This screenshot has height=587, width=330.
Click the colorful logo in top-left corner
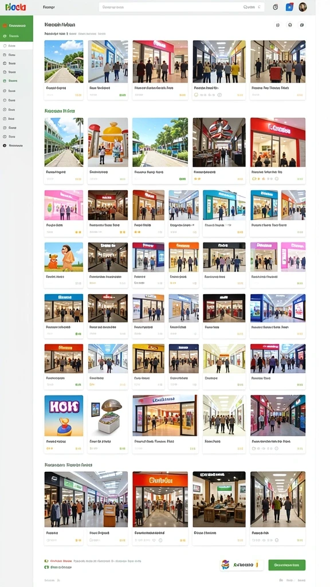coord(15,7)
